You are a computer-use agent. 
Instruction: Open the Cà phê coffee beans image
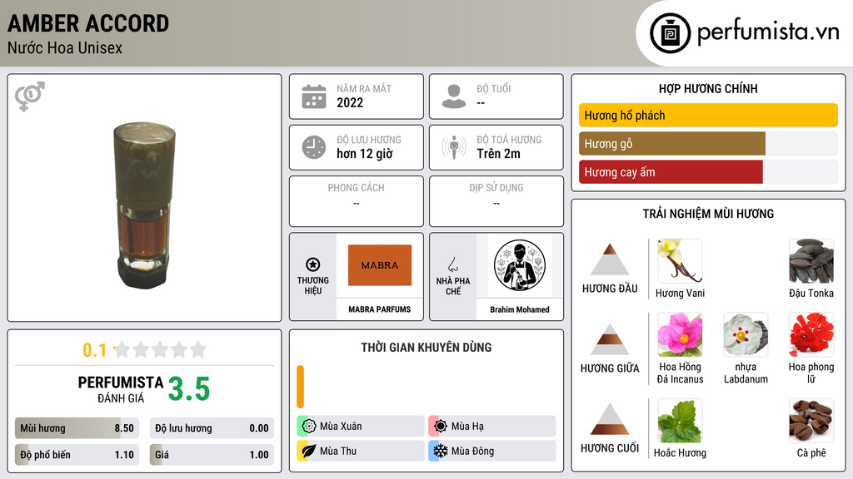[811, 421]
